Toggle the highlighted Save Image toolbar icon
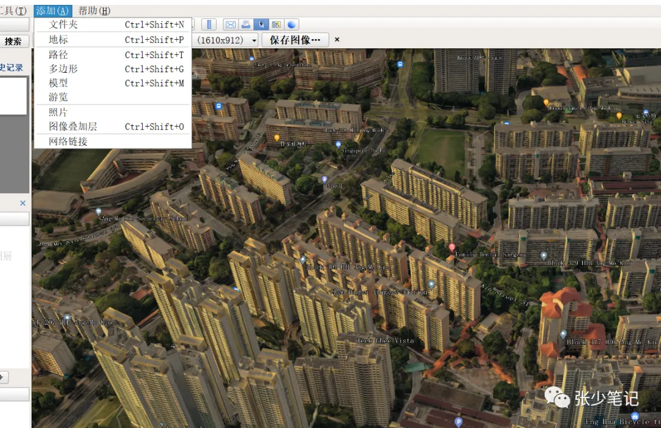 point(261,24)
